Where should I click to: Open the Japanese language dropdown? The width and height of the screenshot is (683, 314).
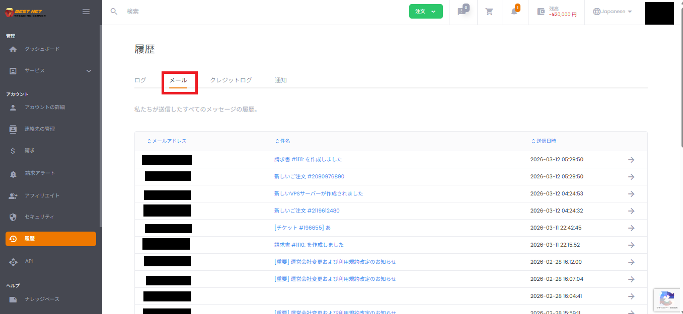612,11
